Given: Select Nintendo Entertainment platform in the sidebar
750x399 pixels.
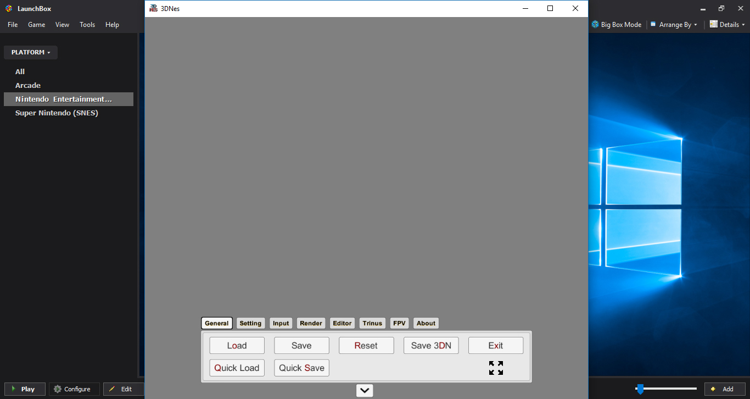Looking at the screenshot, I should [x=68, y=99].
